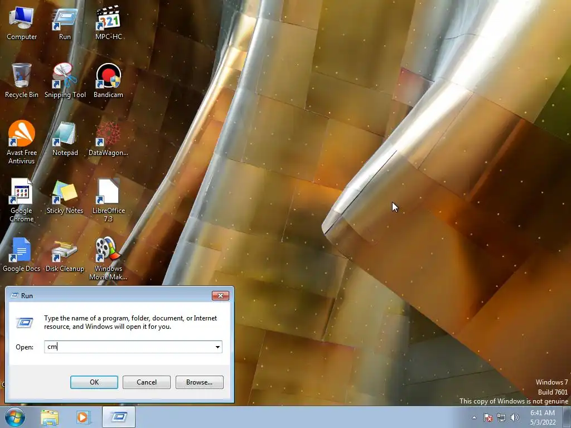Open the taskbar clock and date
The width and height of the screenshot is (571, 428).
click(543, 417)
